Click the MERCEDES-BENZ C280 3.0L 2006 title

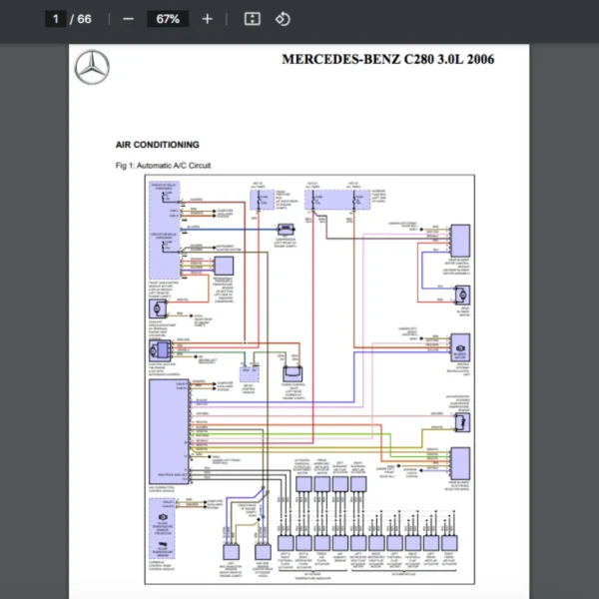coord(387,59)
